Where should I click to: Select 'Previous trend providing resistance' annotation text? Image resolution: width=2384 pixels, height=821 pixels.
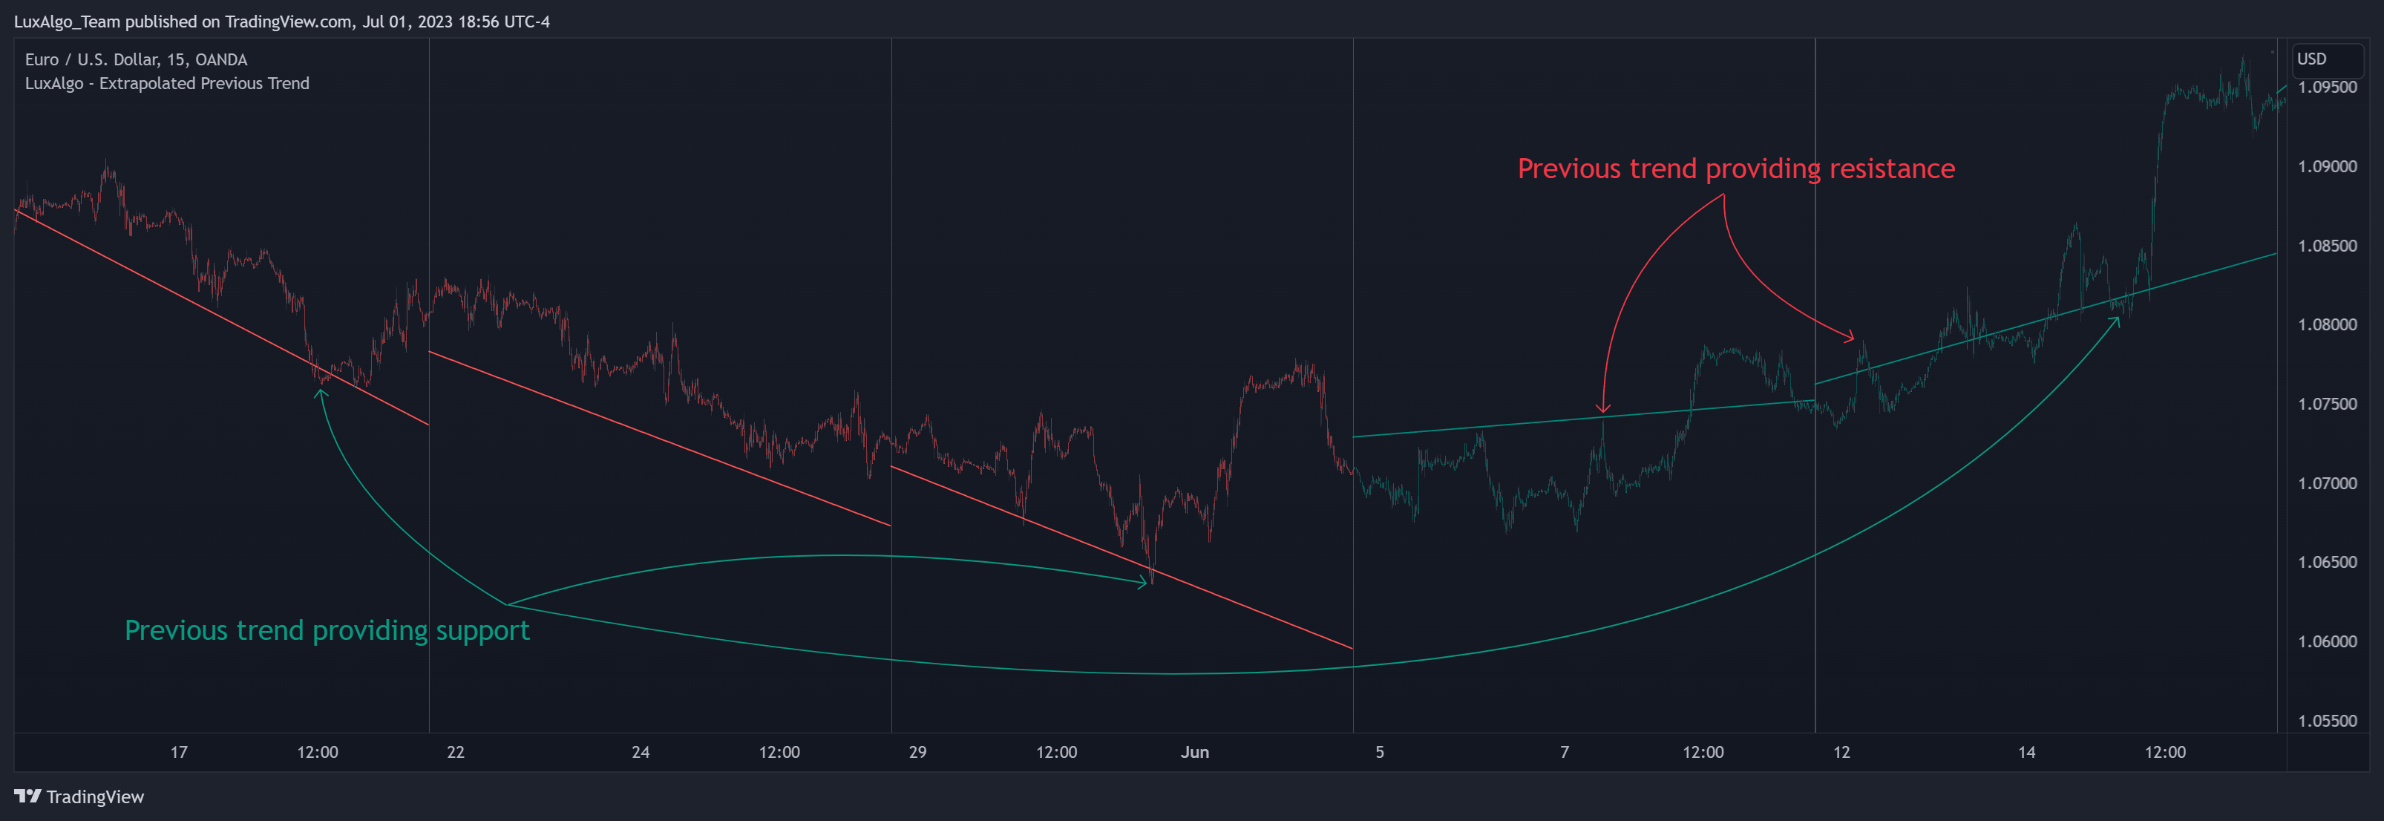[1736, 169]
